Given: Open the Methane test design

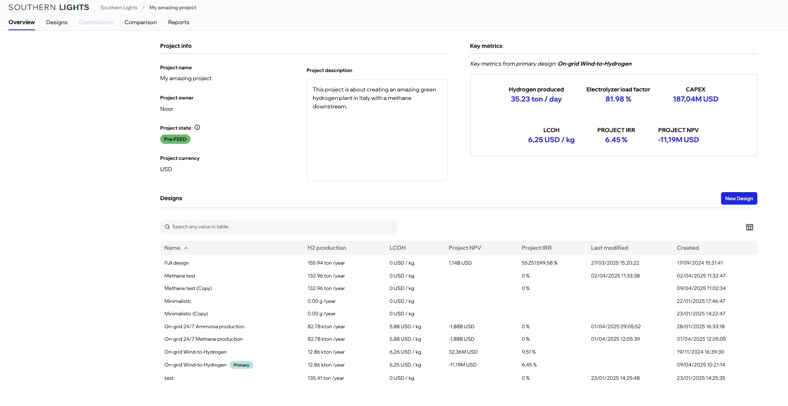Looking at the screenshot, I should 458,276.
